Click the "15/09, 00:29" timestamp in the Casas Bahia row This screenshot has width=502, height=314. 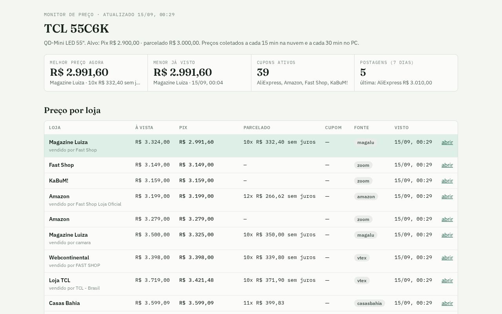click(x=413, y=303)
